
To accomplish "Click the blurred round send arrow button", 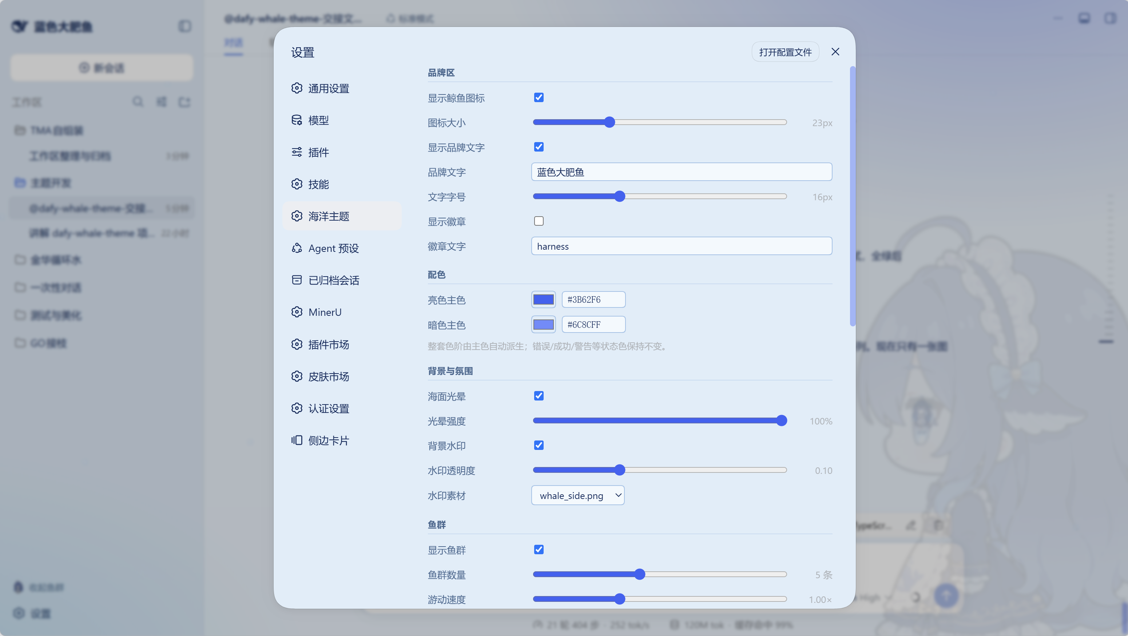I will point(946,596).
